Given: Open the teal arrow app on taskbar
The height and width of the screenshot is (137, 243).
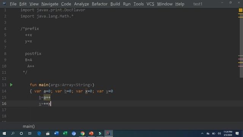Looking at the screenshot, I should point(100,134).
